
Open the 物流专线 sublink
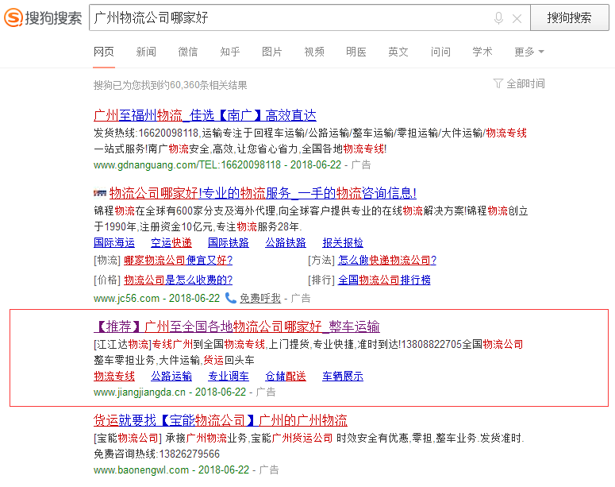[114, 377]
